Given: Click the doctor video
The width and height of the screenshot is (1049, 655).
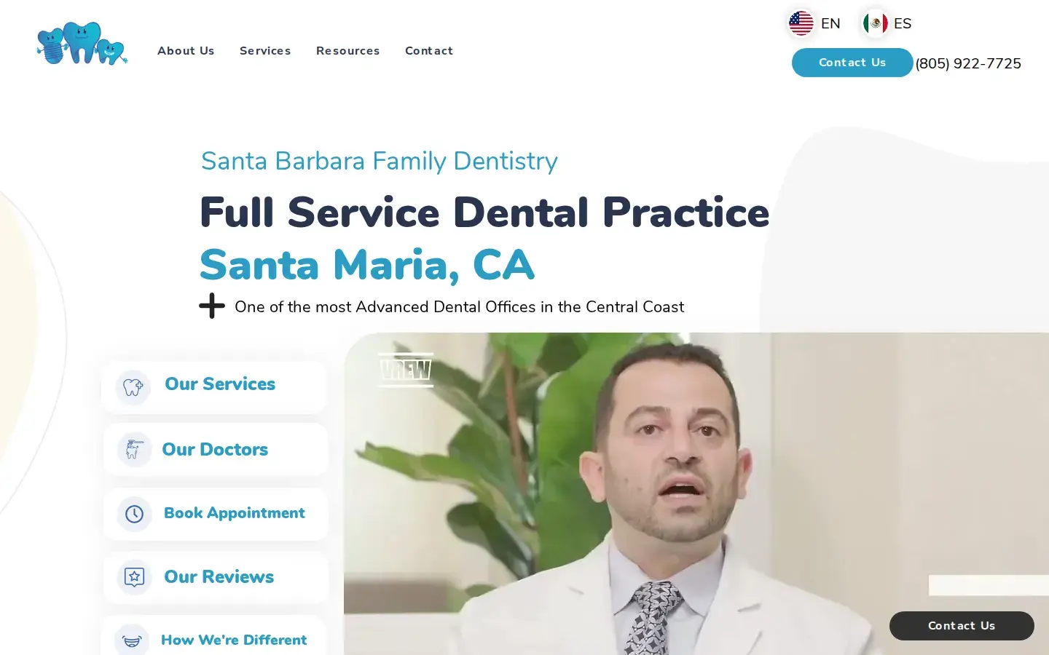Looking at the screenshot, I should (x=696, y=493).
